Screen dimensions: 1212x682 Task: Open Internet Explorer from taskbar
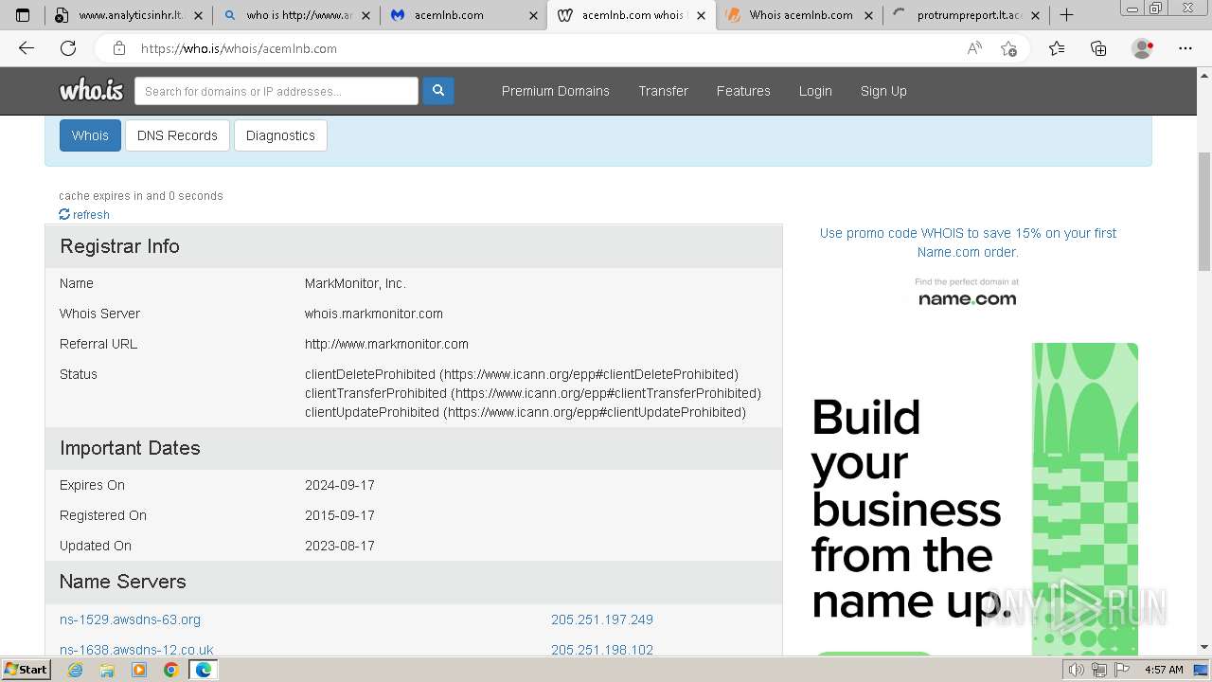click(75, 670)
